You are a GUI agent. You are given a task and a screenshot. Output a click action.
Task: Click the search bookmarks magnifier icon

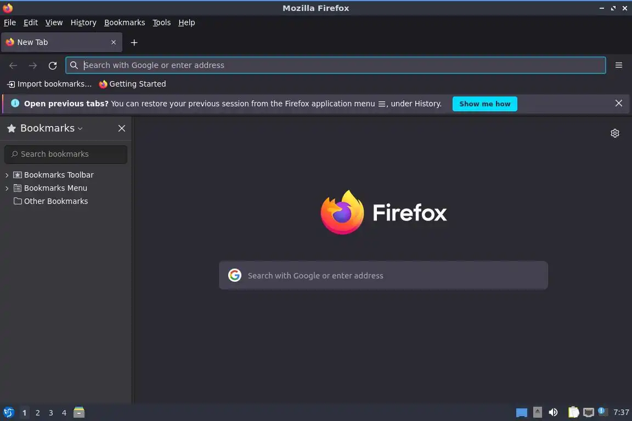14,154
